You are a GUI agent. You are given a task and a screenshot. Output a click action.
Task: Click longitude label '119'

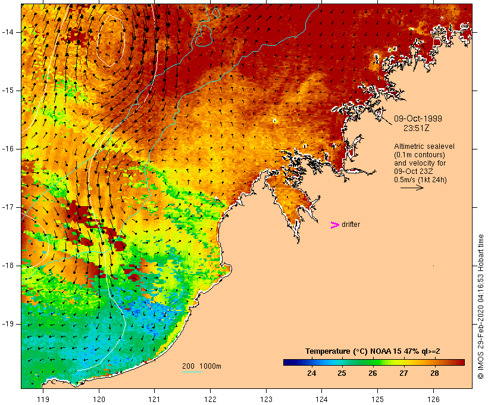coord(43,399)
